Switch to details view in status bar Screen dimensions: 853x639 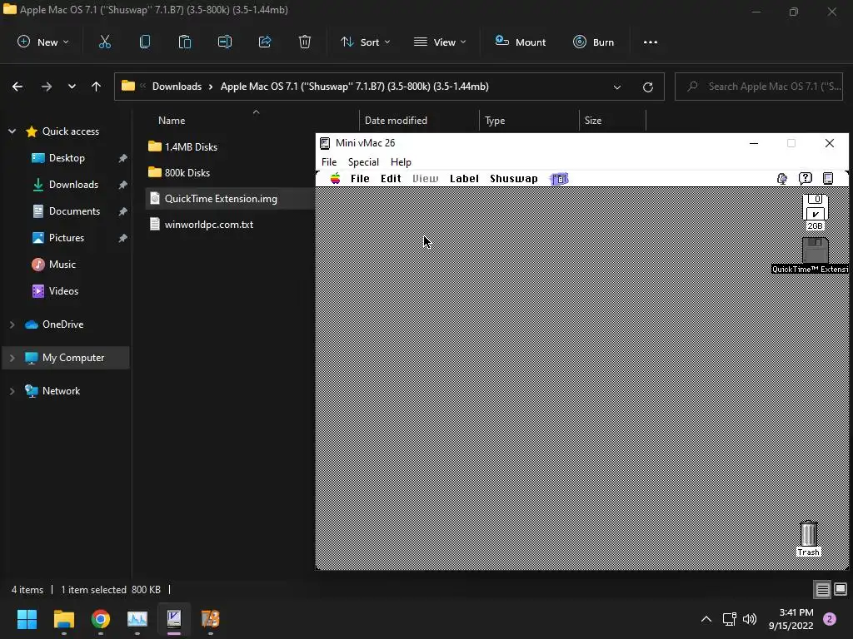pyautogui.click(x=822, y=590)
